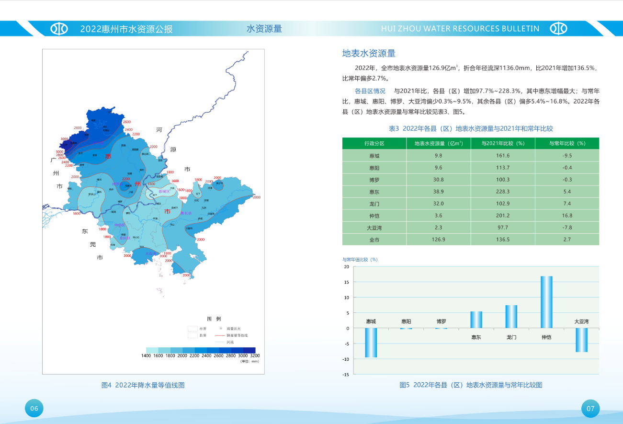Toggle the 市界 boundary legend box
The width and height of the screenshot is (623, 424).
click(193, 328)
